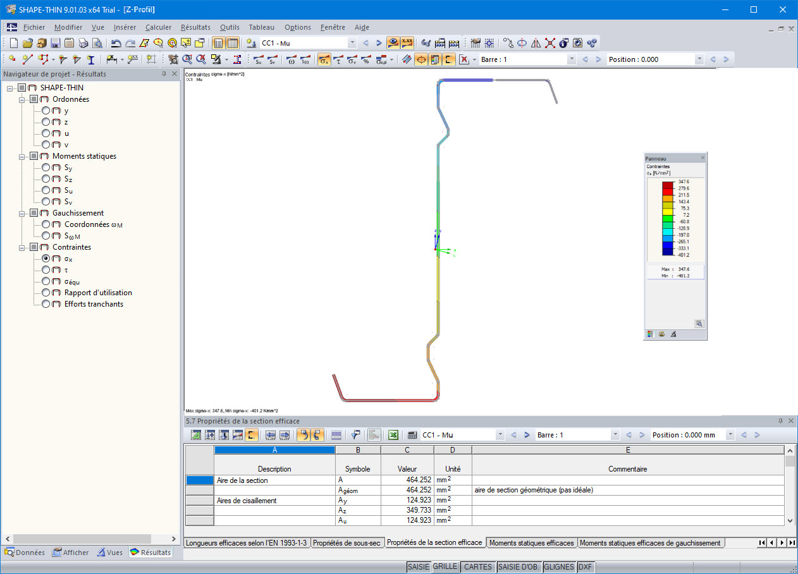Show static moment Su toolbar icon

(258, 59)
